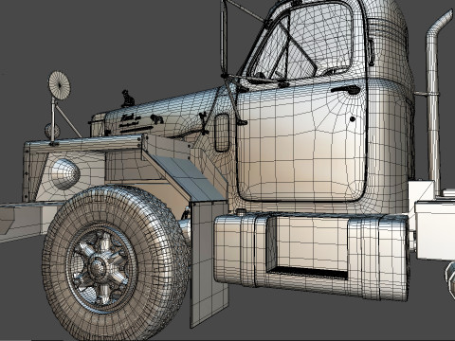Pick the cab door handle
Image resolution: width=455 pixels, height=341 pixels.
tap(345, 89)
